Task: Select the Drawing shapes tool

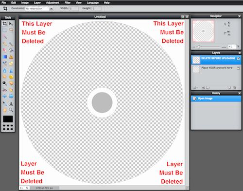Action: click(x=11, y=63)
